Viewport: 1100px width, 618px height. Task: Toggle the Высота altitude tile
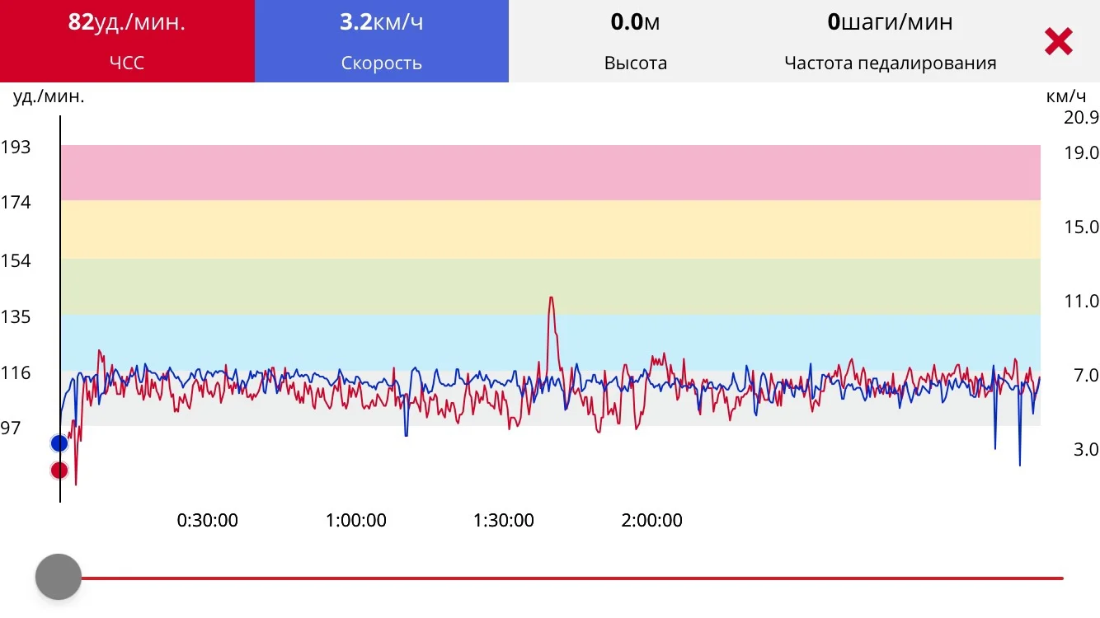(635, 41)
